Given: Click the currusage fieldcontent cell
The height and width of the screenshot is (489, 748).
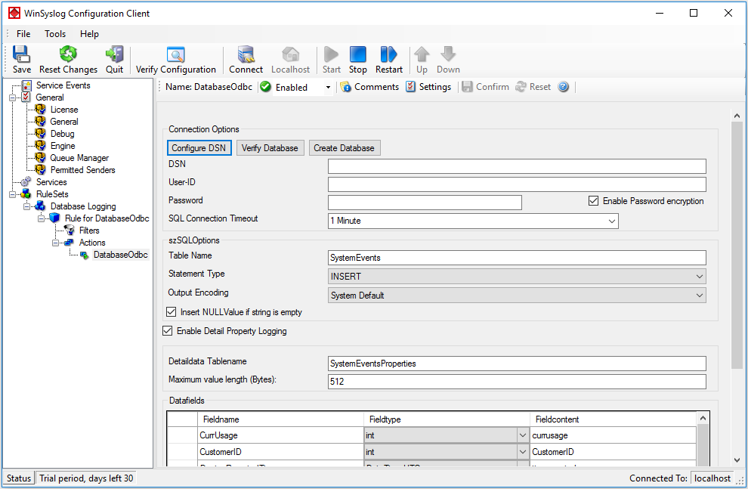Looking at the screenshot, I should (x=613, y=435).
